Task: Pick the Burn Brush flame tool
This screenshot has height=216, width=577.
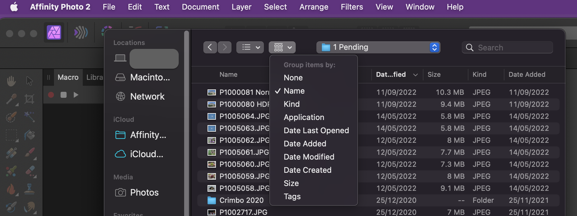Action: point(11,189)
